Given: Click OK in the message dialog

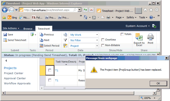Looking at the screenshot, I should coord(158,83).
